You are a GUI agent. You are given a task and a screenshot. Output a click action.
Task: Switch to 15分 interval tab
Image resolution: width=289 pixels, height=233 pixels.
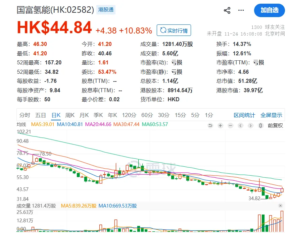[180, 115]
